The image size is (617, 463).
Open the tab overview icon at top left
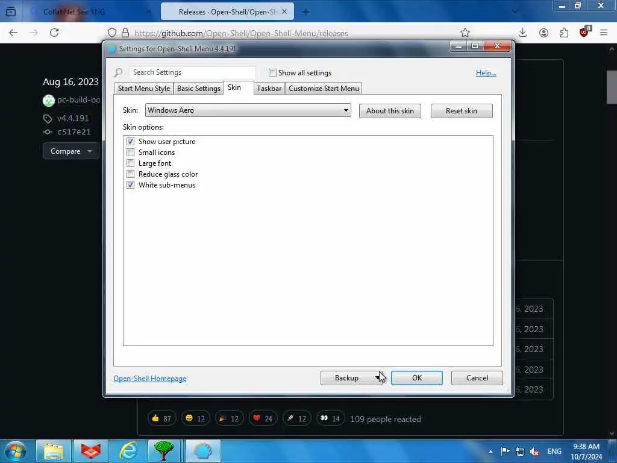pos(11,11)
